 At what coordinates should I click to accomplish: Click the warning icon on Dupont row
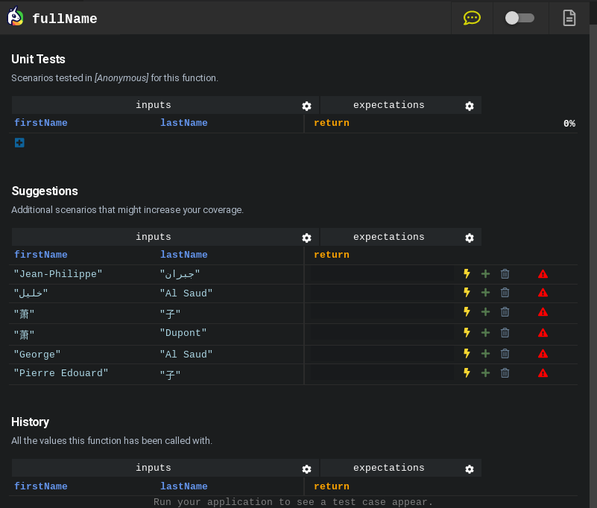[x=543, y=333]
